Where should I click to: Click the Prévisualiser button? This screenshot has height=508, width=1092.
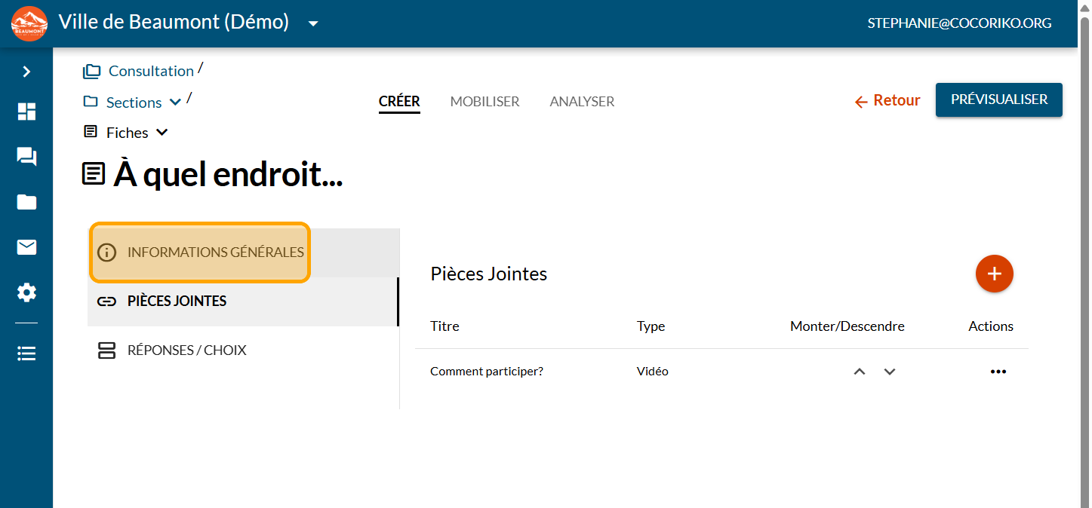tap(998, 99)
